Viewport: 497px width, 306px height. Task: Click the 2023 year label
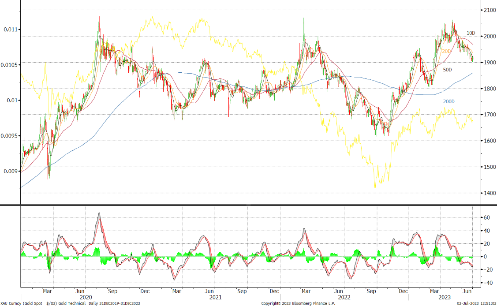pyautogui.click(x=445, y=298)
